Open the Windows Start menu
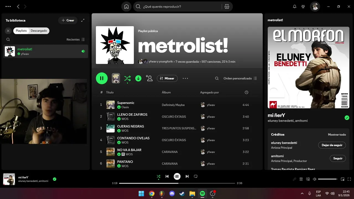This screenshot has width=354, height=199. (x=141, y=193)
